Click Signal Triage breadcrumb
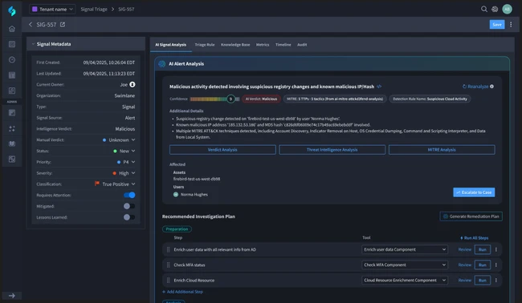This screenshot has height=303, width=522. (x=94, y=9)
